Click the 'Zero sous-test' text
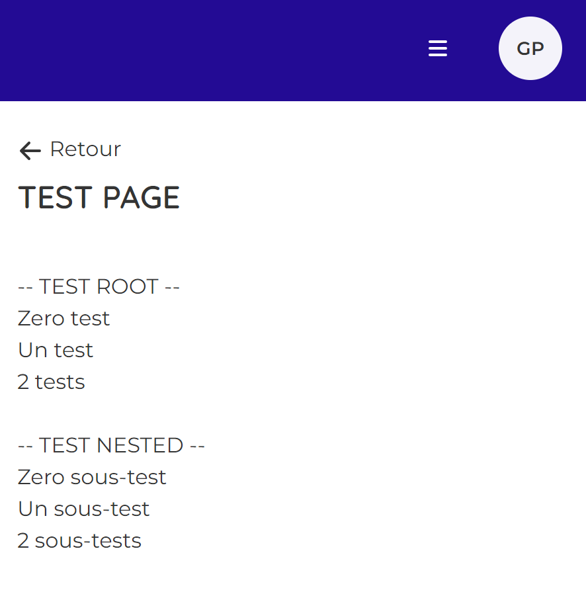Screen dimensions: 586x594 [92, 477]
